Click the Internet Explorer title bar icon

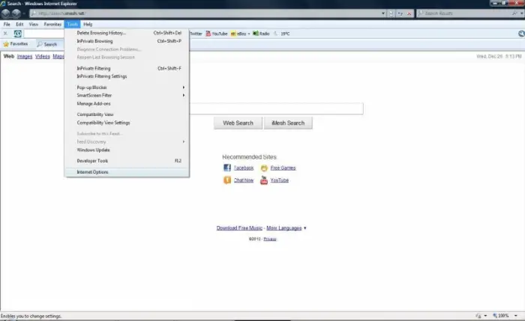[3, 4]
